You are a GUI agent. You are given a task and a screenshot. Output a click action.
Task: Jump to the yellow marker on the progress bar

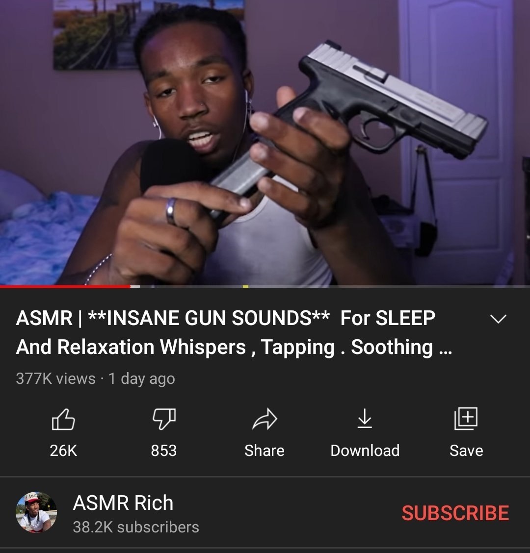pos(245,286)
